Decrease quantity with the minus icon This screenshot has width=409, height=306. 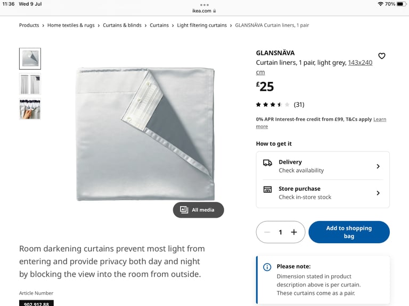tap(267, 232)
